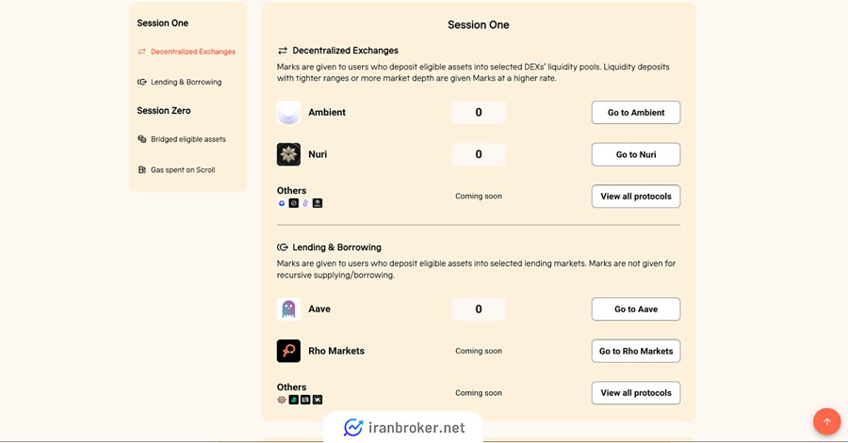The image size is (848, 443).
Task: Click the Session One sidebar heading
Action: [163, 24]
